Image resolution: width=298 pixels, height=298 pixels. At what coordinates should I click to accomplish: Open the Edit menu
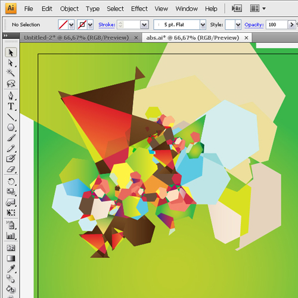coord(47,9)
